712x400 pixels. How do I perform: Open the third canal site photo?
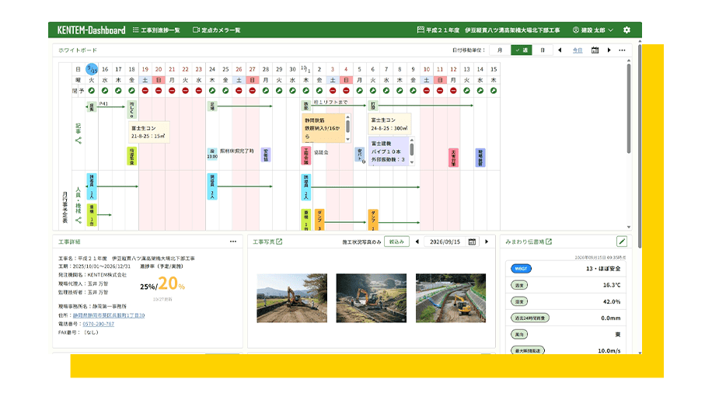point(451,298)
